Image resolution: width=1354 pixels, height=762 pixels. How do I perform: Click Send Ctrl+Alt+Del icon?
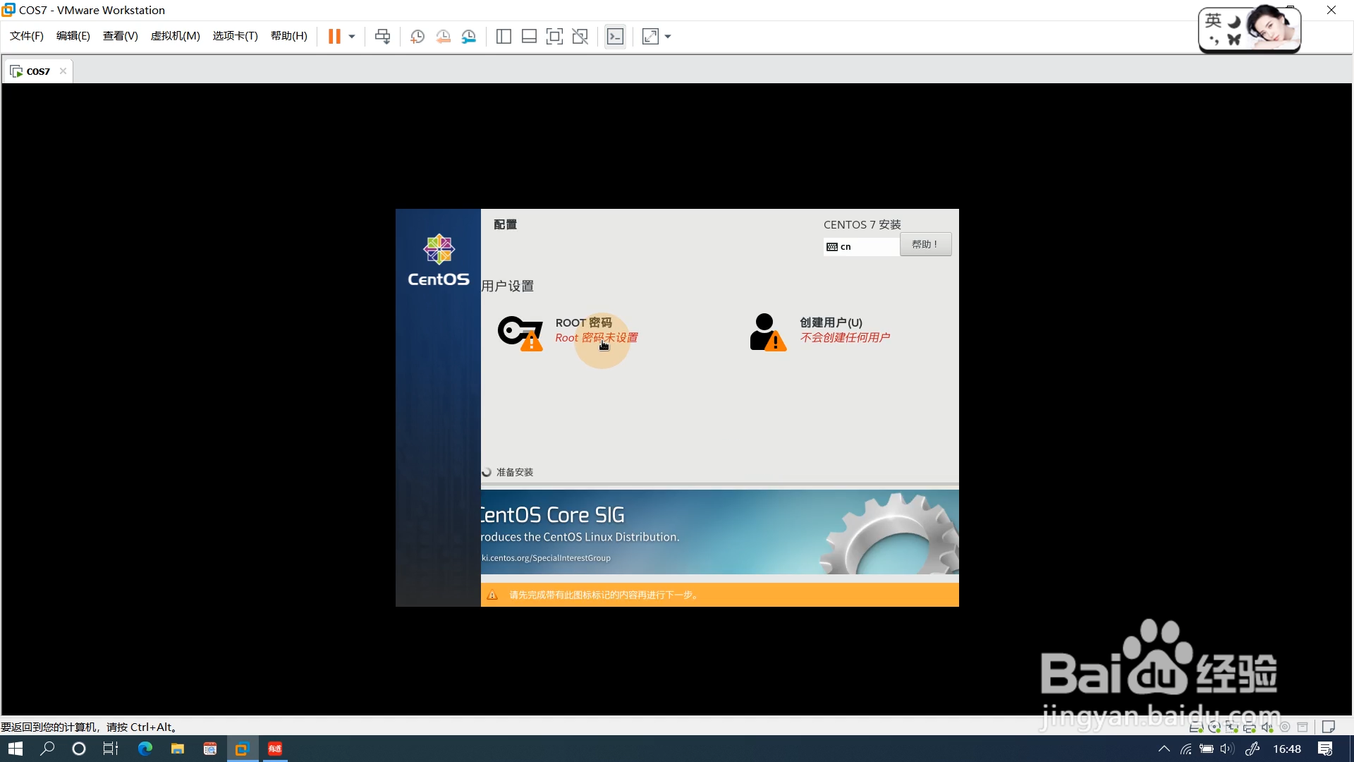click(x=382, y=37)
